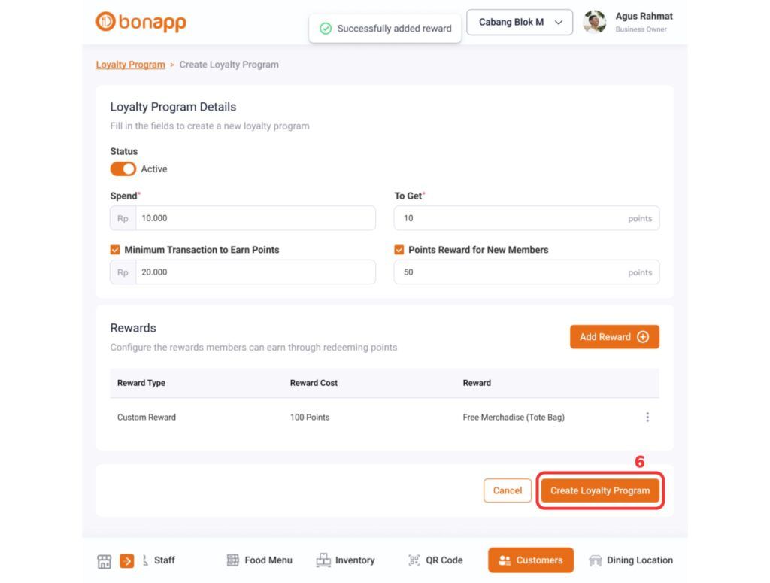Select the Customers tab in bottom bar
Screen dimensions: 770x583
pos(530,560)
